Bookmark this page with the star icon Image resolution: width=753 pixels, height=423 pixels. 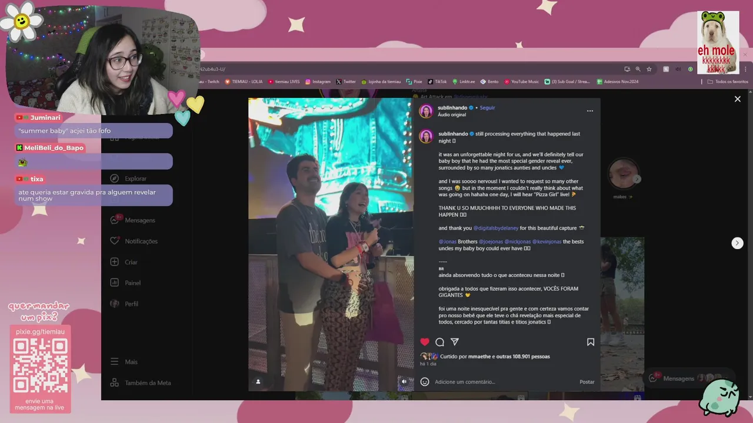[x=649, y=69]
